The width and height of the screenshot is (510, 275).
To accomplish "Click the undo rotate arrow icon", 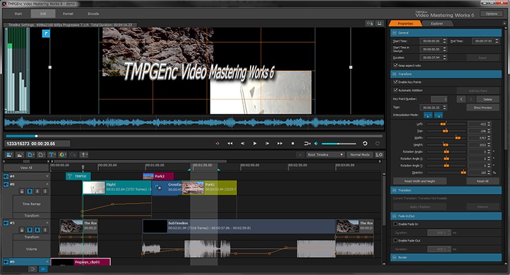I will point(365,144).
